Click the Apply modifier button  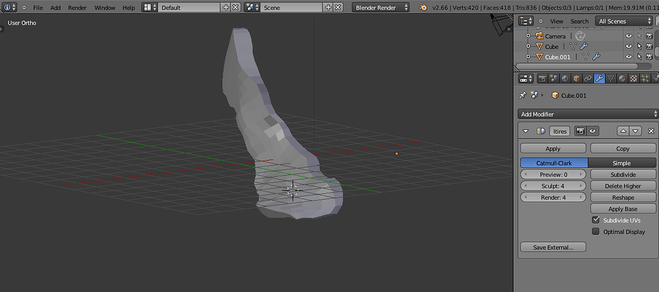coord(553,149)
